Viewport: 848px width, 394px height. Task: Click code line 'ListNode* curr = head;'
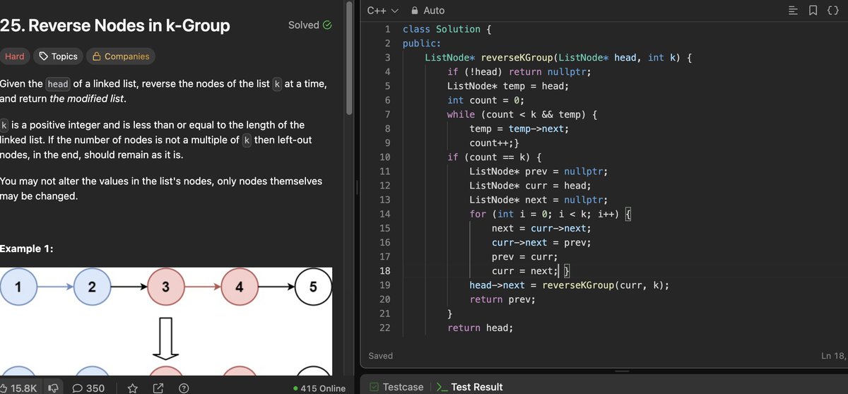click(530, 185)
